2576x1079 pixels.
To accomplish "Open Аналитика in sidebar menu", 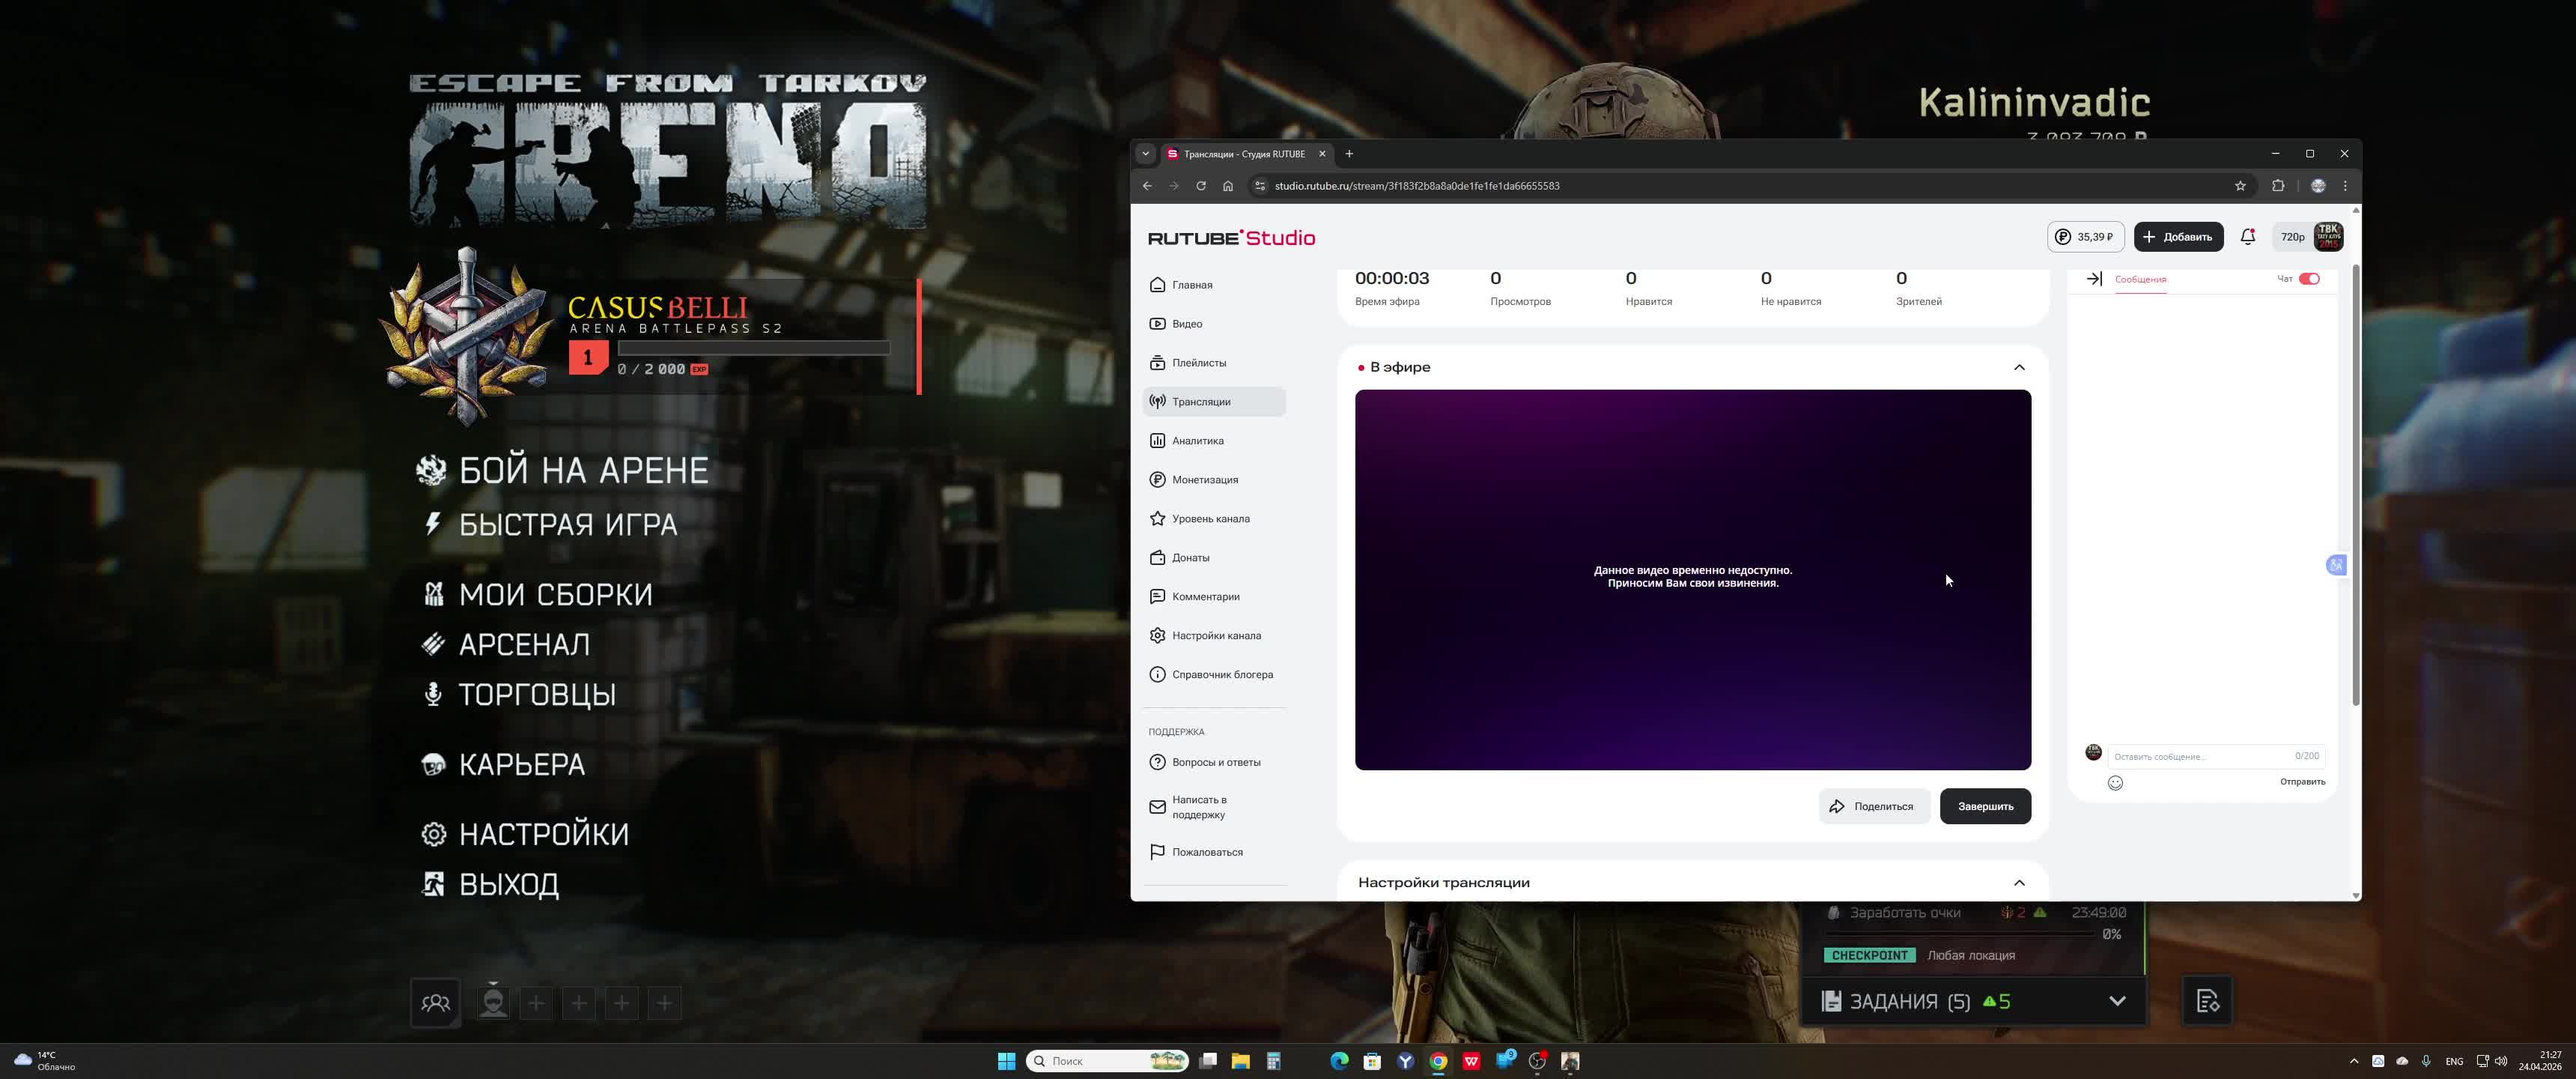I will pyautogui.click(x=1197, y=441).
